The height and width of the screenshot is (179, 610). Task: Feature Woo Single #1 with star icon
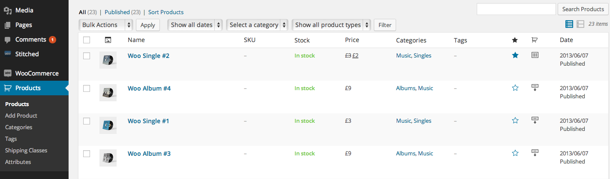click(515, 121)
